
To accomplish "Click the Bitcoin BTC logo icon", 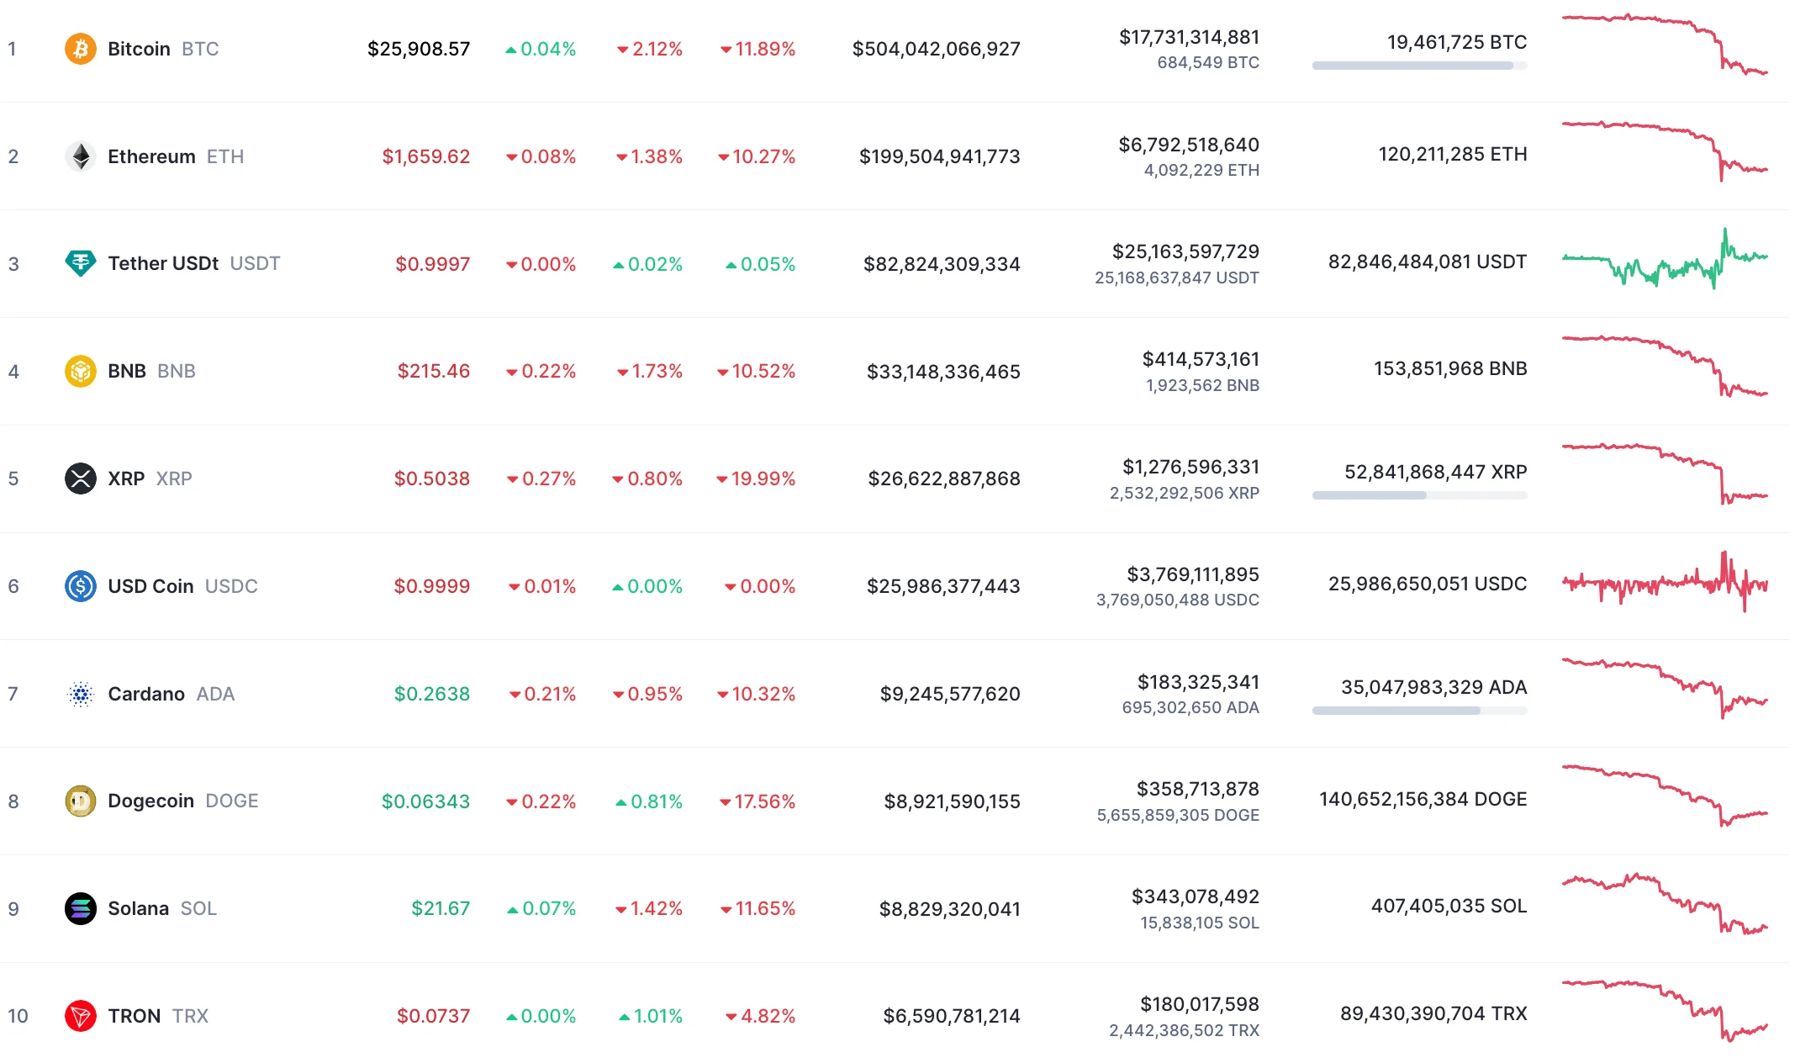I will click(x=80, y=49).
